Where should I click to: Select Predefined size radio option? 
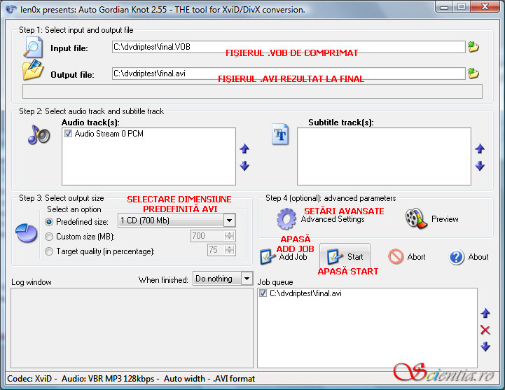(49, 222)
